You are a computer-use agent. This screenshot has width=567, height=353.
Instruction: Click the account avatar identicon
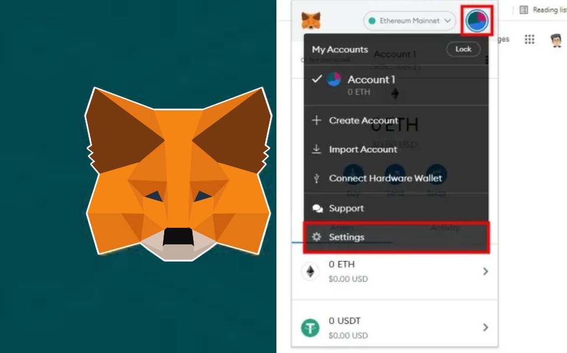click(x=477, y=21)
